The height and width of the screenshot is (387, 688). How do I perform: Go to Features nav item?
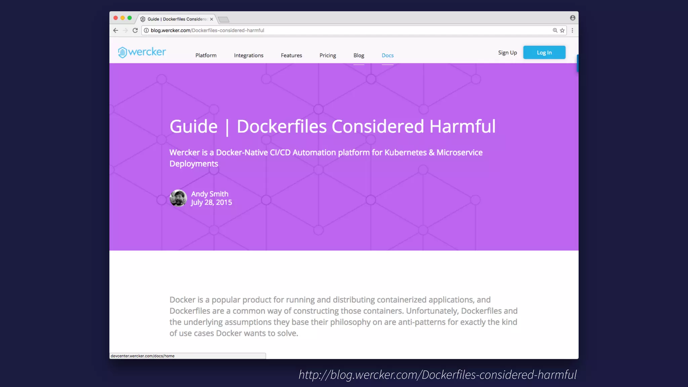[x=291, y=55]
